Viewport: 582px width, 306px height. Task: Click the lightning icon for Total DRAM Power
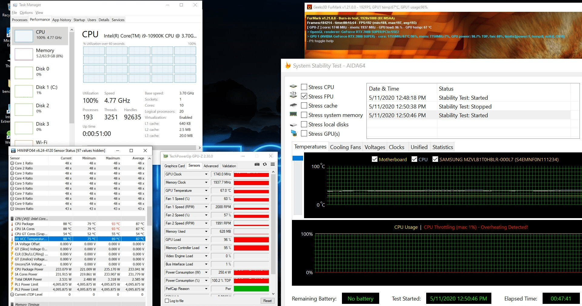coord(12,279)
